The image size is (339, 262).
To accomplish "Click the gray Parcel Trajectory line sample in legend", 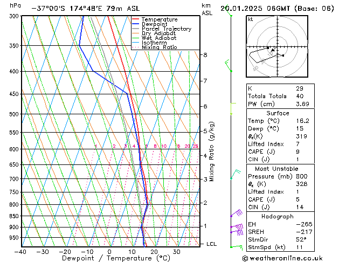I will point(136,29).
